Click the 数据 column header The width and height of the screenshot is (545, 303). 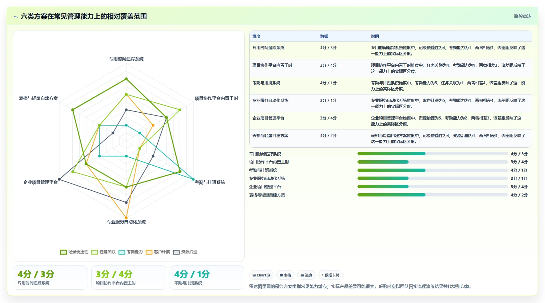click(324, 37)
